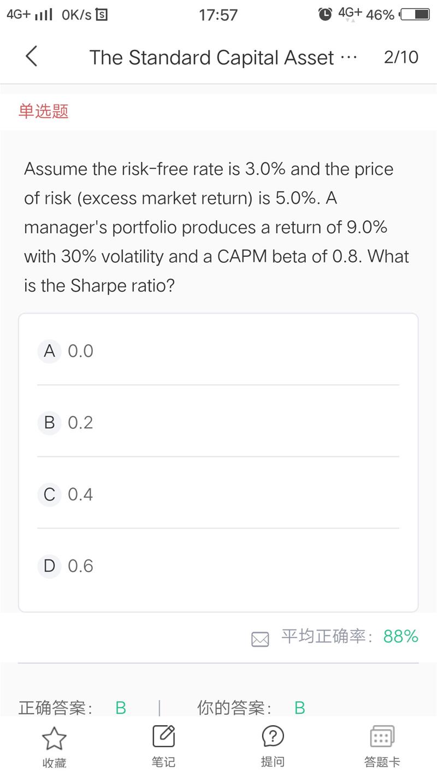The width and height of the screenshot is (437, 777).
Task: Expand truncated title ellipsis
Action: [x=349, y=57]
